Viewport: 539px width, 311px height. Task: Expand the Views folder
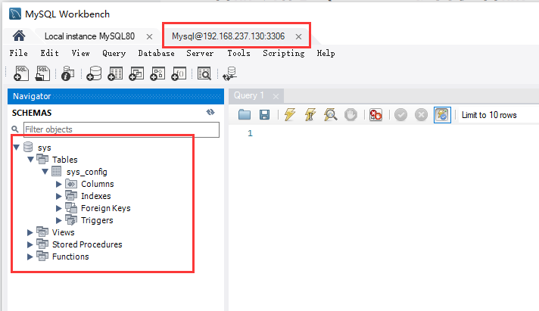(30, 232)
